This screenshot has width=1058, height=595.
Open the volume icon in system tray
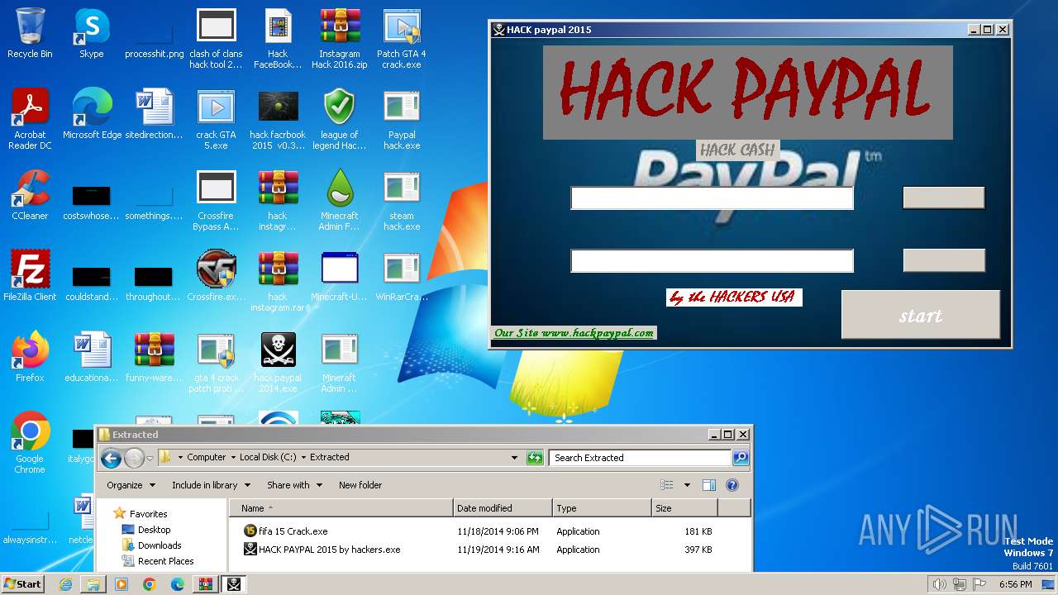[939, 584]
